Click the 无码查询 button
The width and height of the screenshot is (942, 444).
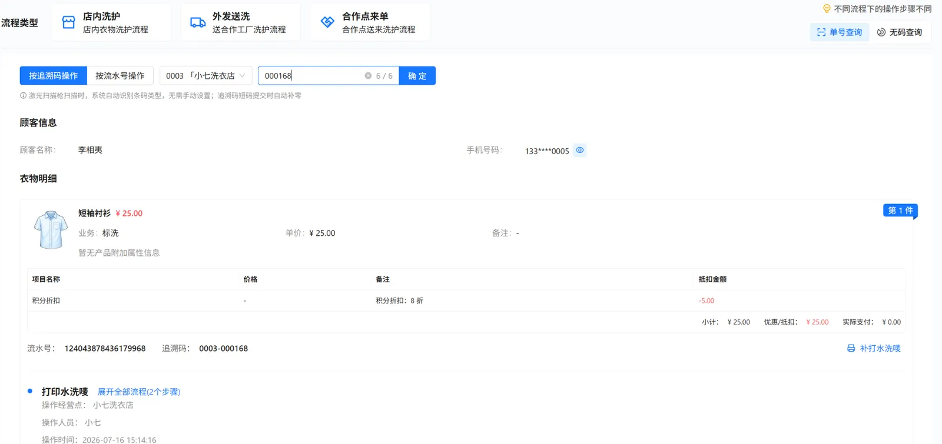click(900, 32)
